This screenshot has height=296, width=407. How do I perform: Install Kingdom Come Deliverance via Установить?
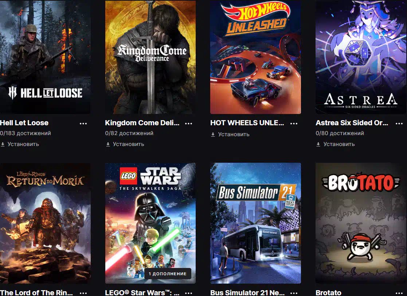tap(125, 144)
